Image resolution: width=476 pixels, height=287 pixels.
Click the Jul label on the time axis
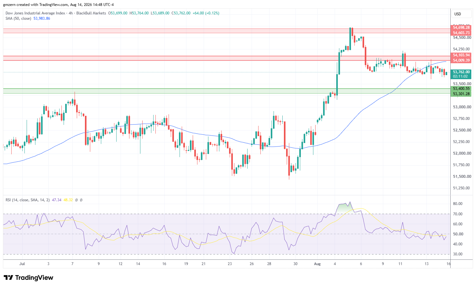pos(22,264)
